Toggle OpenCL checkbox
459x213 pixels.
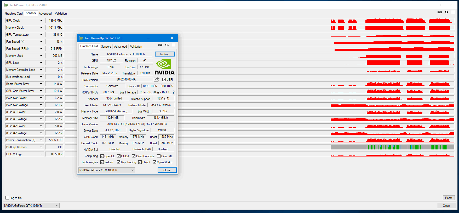[102, 156]
